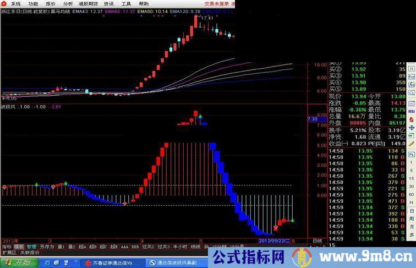Screen dimensions: 416x268
Task: Select the 多 multi-period option in sidebar
Action: tap(412, 235)
